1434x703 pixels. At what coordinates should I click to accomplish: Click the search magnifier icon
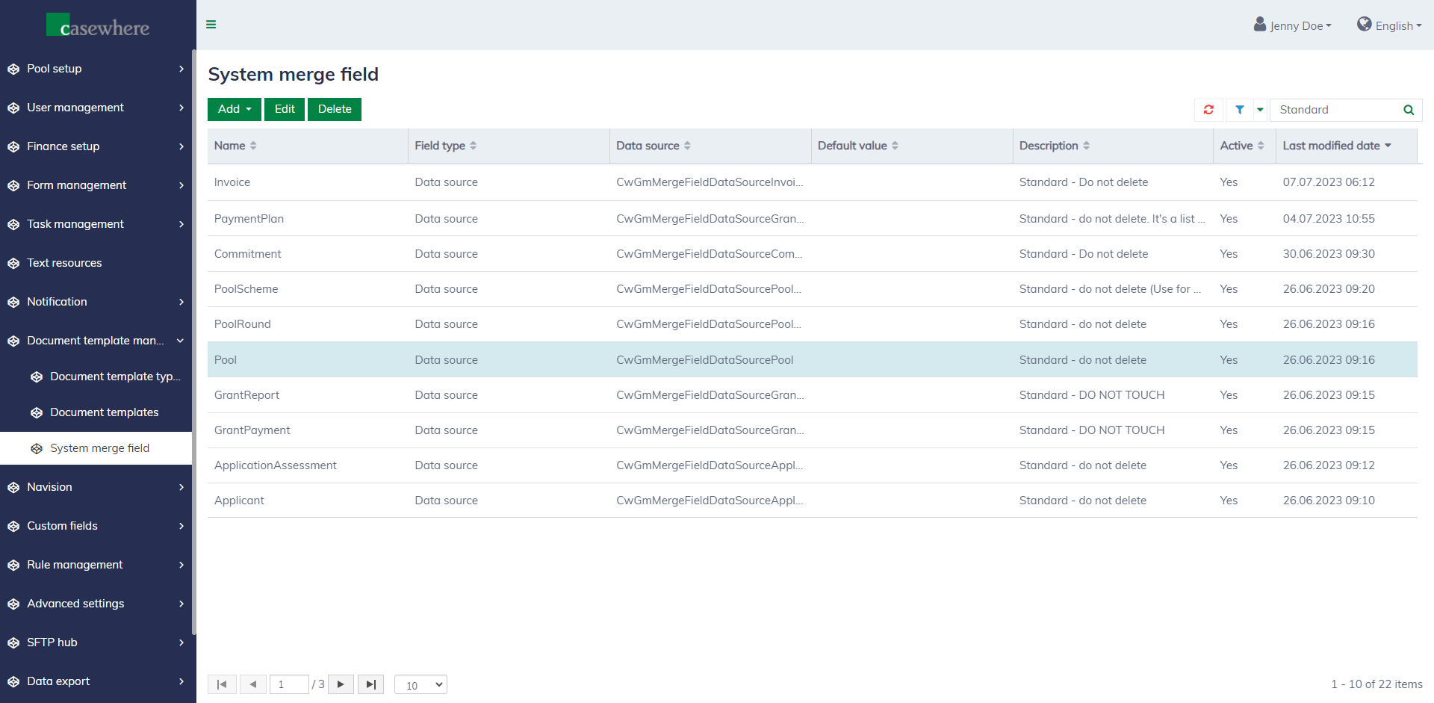pos(1408,110)
